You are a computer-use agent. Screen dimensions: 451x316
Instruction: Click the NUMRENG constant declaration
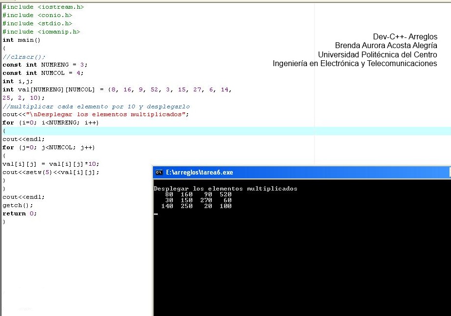point(44,65)
